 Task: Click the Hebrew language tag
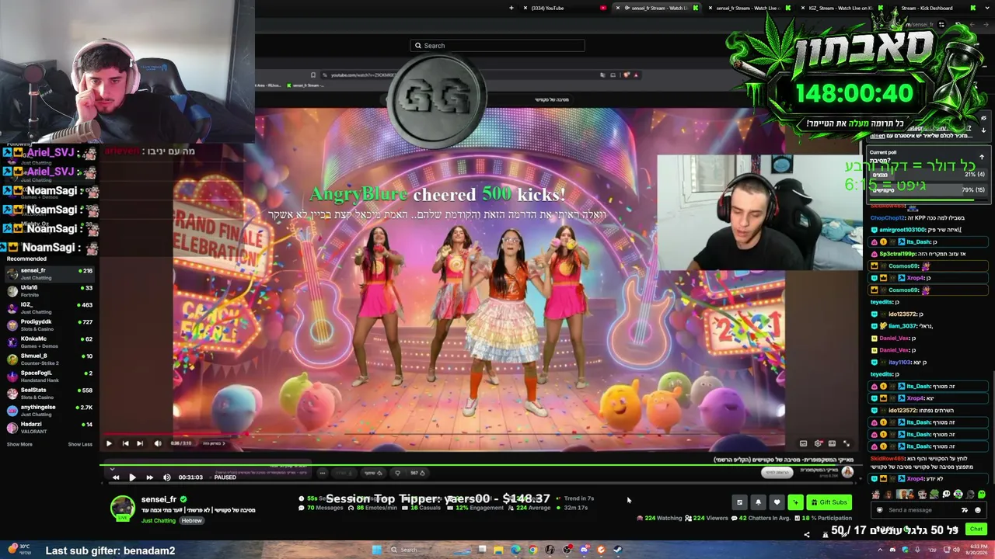click(x=192, y=520)
